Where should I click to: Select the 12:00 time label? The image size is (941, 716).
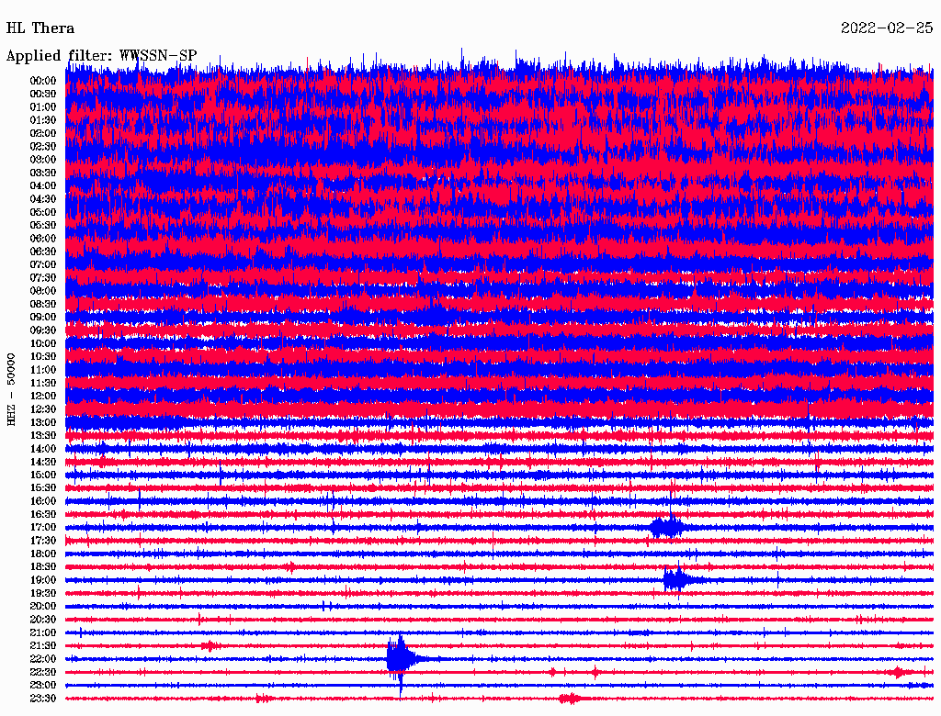pyautogui.click(x=43, y=396)
